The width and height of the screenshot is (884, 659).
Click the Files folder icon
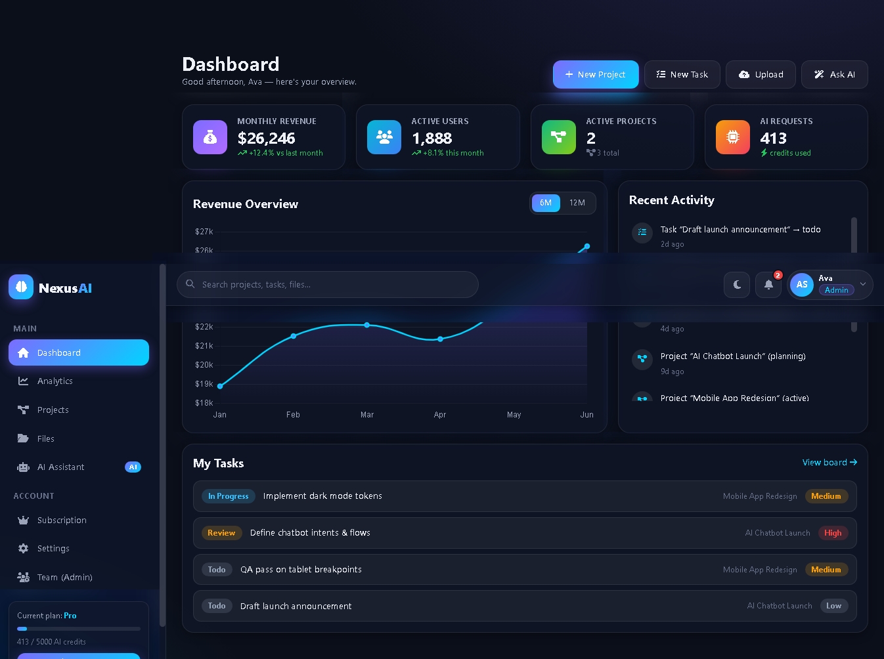23,438
